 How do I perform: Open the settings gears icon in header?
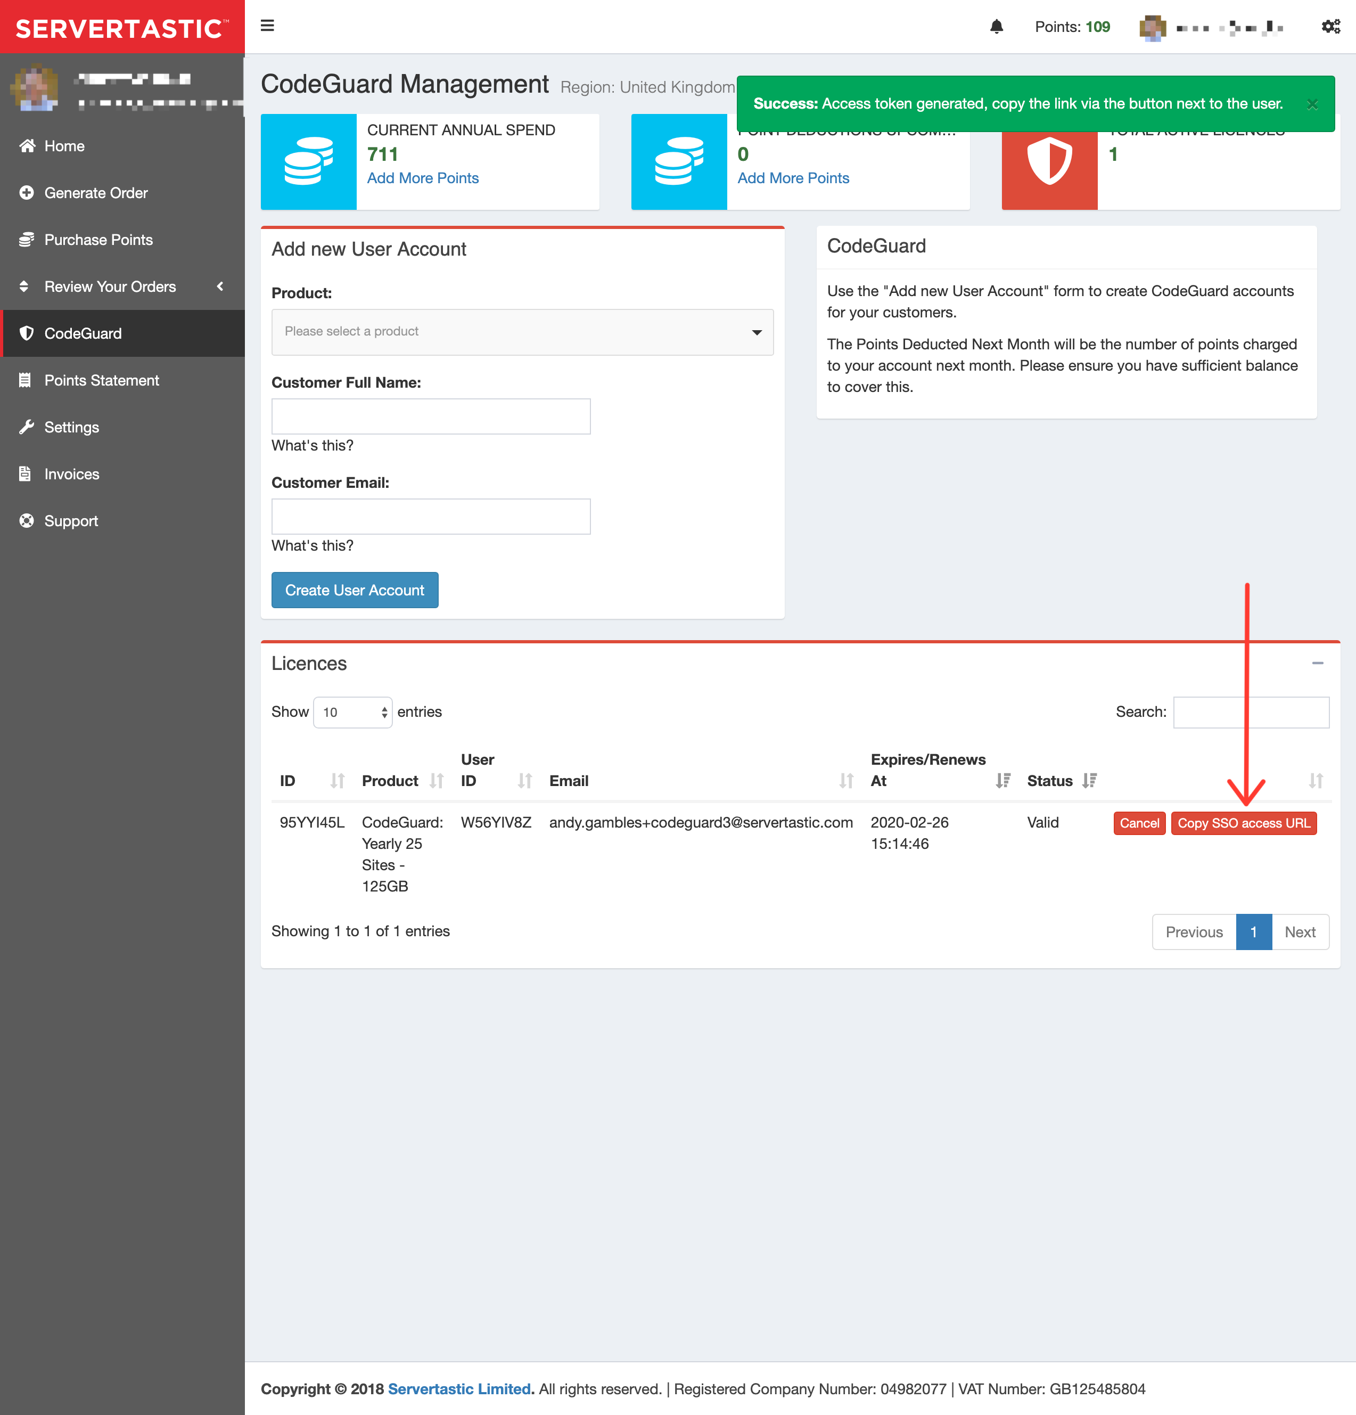(1331, 27)
